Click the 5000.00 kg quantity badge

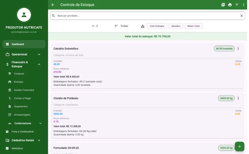click(226, 148)
